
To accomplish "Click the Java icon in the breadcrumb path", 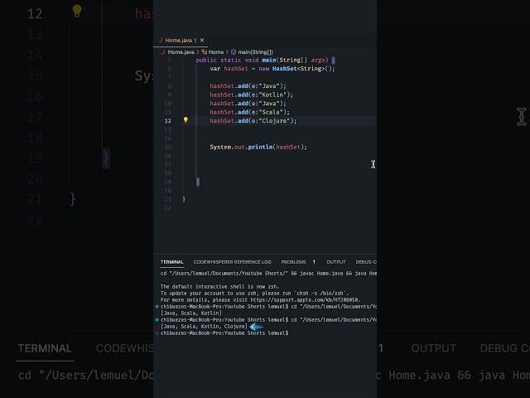I will point(163,51).
